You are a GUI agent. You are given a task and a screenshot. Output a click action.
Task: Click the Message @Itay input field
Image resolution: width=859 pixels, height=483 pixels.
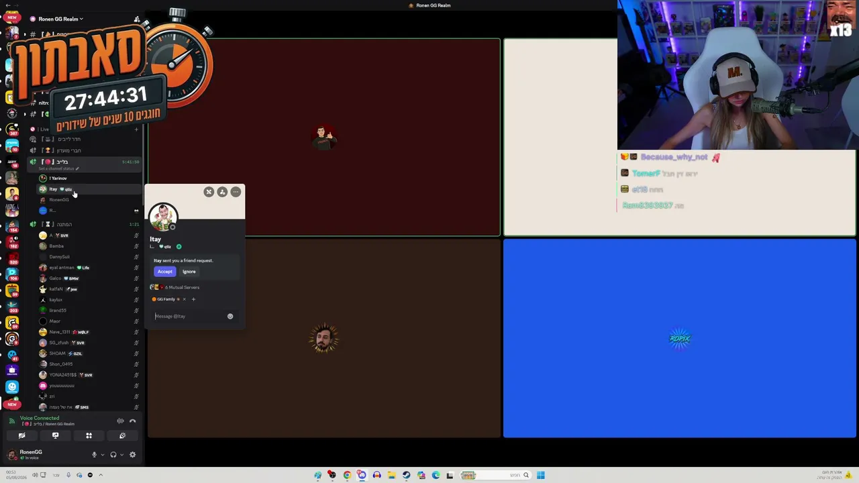point(189,316)
